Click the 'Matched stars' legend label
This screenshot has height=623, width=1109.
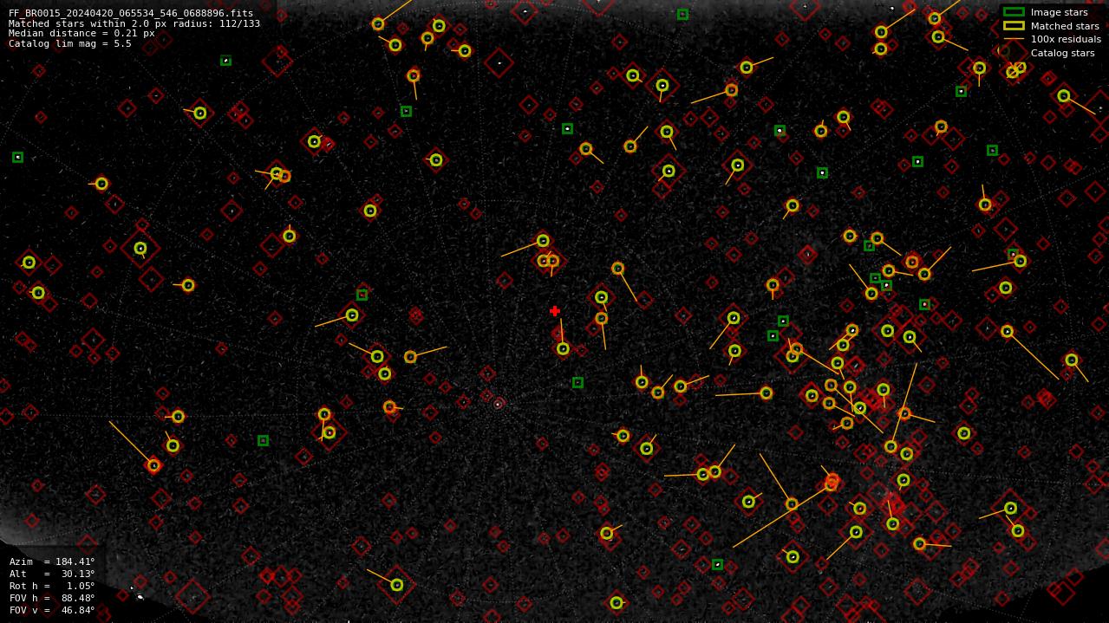(1065, 26)
